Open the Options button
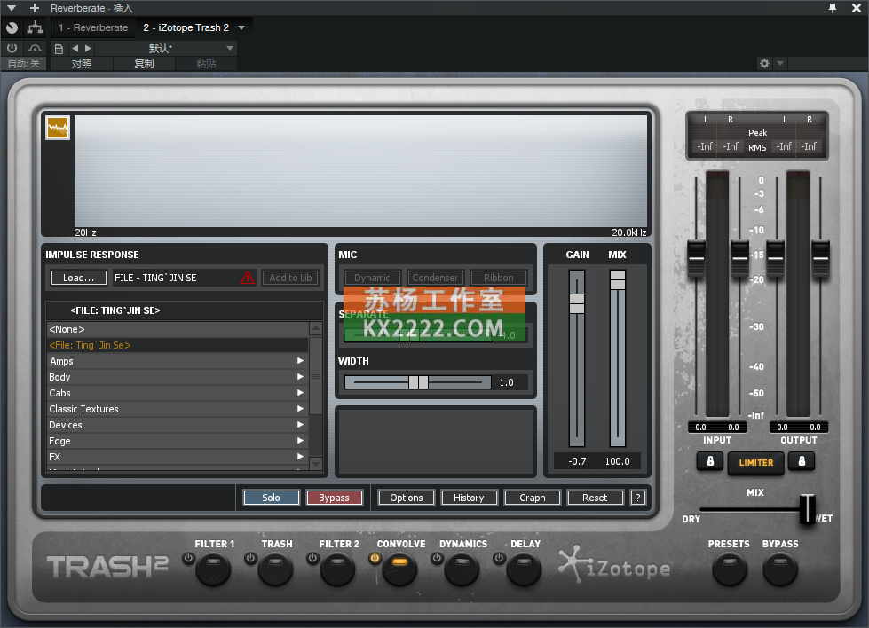This screenshot has width=869, height=628. tap(407, 498)
